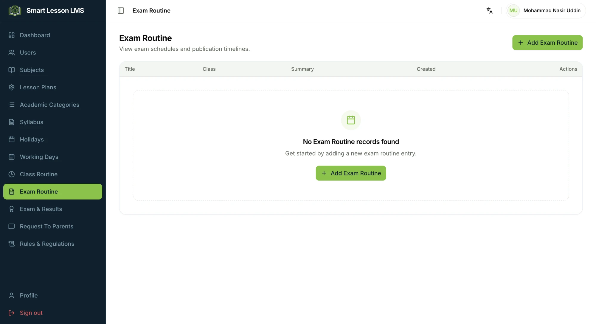Click the Exam & Results award icon
The image size is (596, 324).
tap(12, 209)
